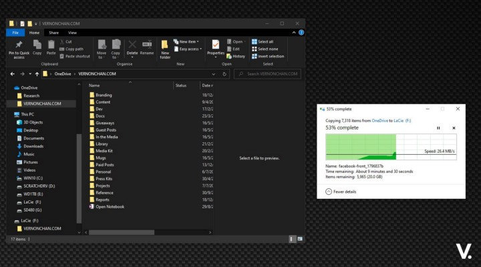This screenshot has width=481, height=267.
Task: Select the Giveaways folder
Action: 105,123
